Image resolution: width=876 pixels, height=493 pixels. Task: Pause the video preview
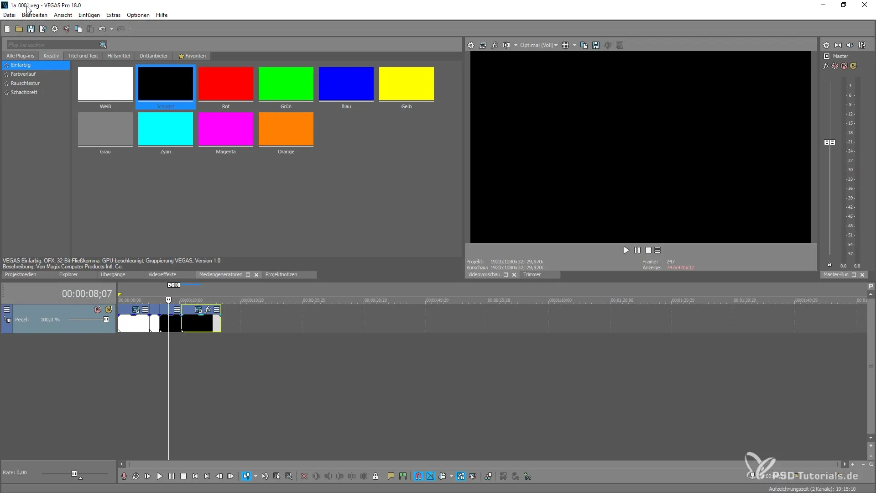(x=637, y=250)
